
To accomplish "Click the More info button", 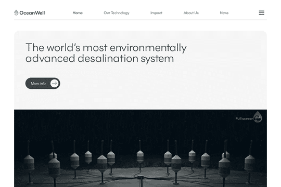I will click(x=43, y=84).
